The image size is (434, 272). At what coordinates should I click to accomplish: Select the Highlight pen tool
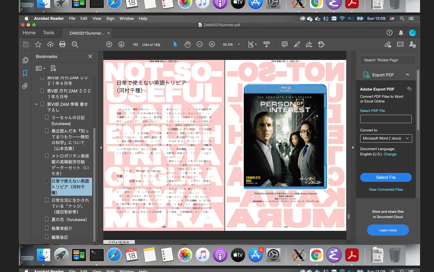[x=297, y=44]
